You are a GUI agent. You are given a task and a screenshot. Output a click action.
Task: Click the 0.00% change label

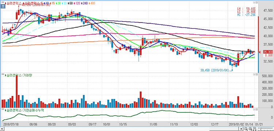coord(269,55)
